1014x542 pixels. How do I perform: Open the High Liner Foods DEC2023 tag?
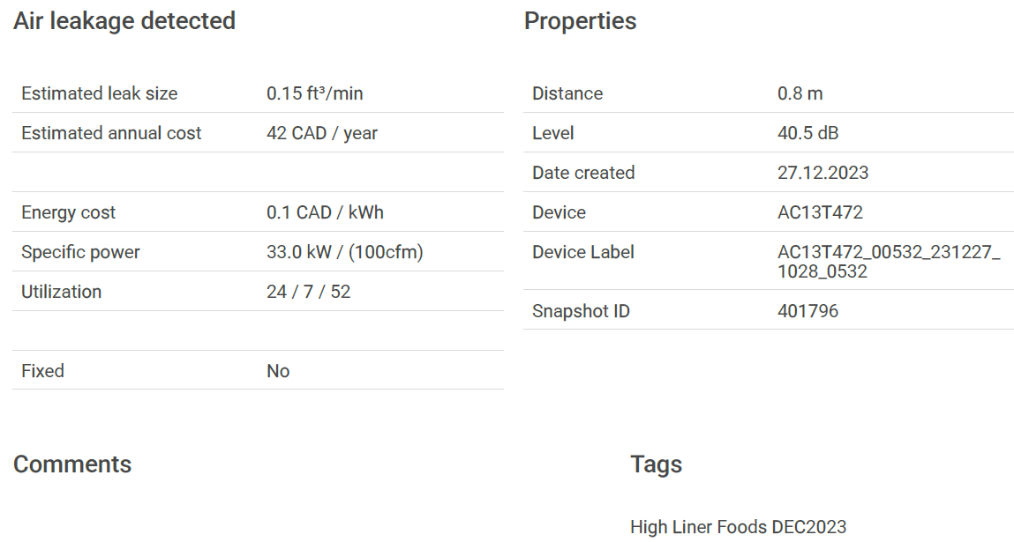pyautogui.click(x=738, y=527)
